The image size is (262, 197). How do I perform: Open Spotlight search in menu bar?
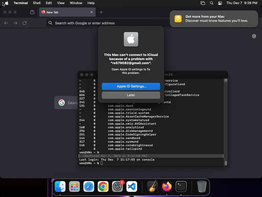tap(212, 3)
